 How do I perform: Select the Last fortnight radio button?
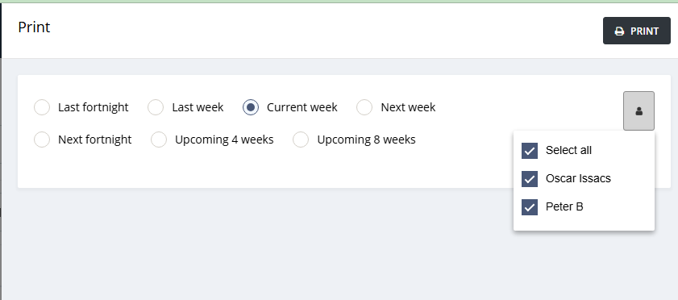pos(42,107)
